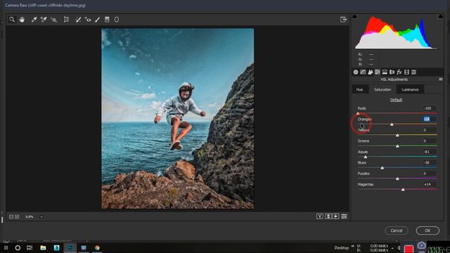Click the zoom out minus button
450x253 pixels.
tap(11, 216)
